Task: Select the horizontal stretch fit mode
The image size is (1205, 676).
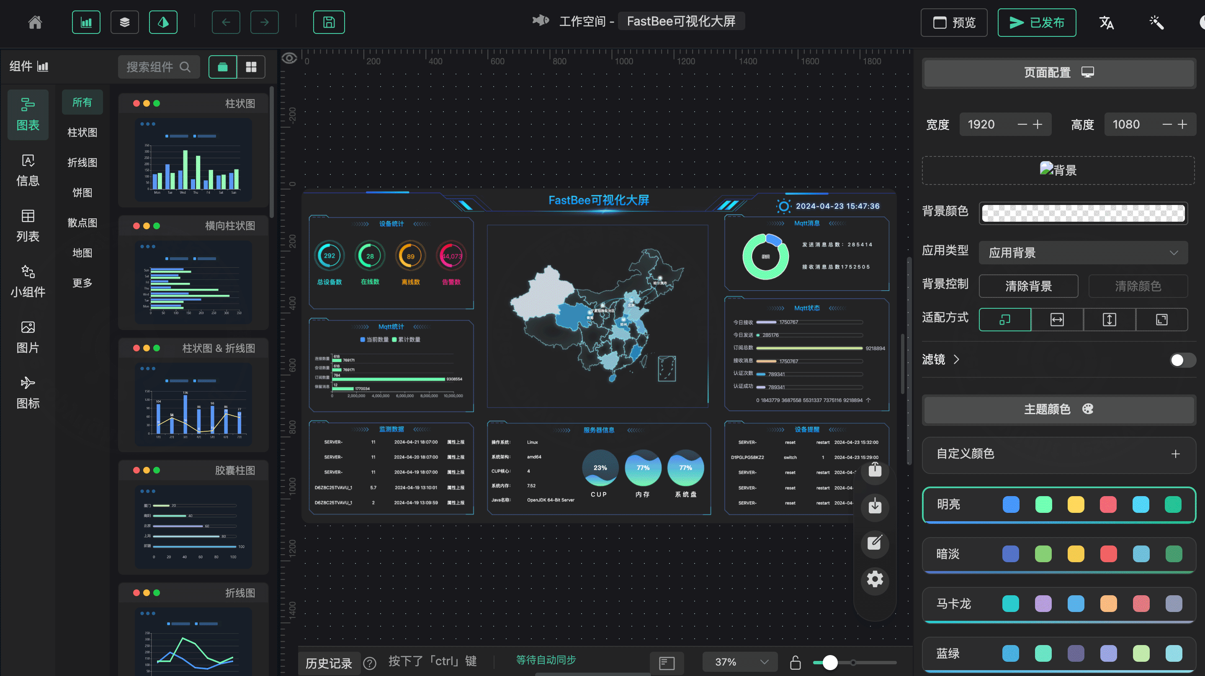Action: (1057, 320)
